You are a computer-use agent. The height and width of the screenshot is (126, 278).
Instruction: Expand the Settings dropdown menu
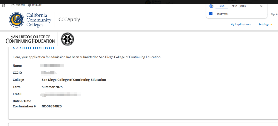(265, 25)
